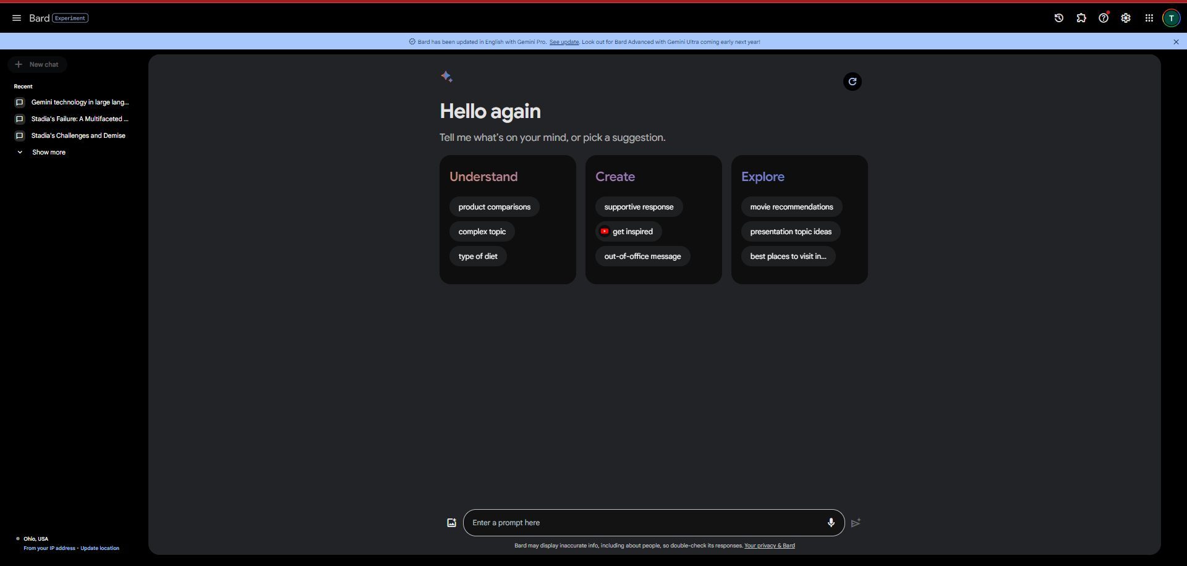This screenshot has width=1187, height=566.
Task: Open Stadia's Failure: A Multifaceted chat
Action: pos(80,119)
